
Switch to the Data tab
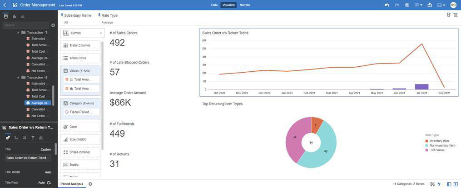(214, 5)
